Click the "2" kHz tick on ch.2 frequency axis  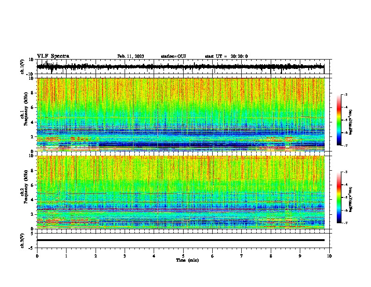32,214
